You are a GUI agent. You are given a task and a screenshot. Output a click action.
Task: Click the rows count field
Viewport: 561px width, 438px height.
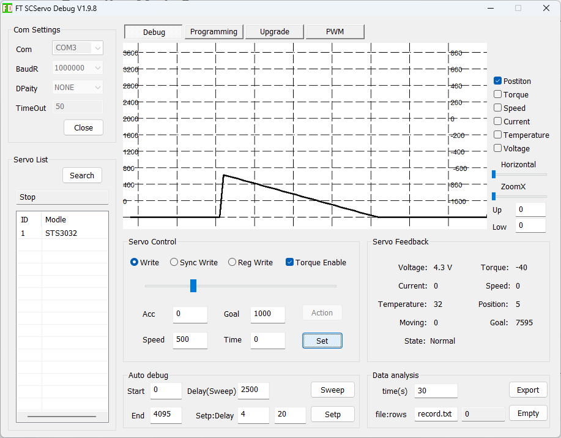(483, 414)
